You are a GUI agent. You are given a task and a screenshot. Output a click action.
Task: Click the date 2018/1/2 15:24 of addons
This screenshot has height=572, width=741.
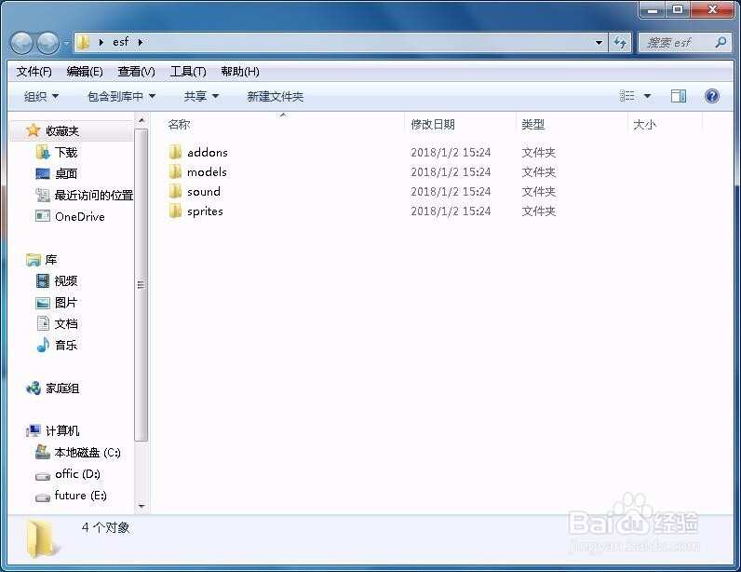(451, 153)
